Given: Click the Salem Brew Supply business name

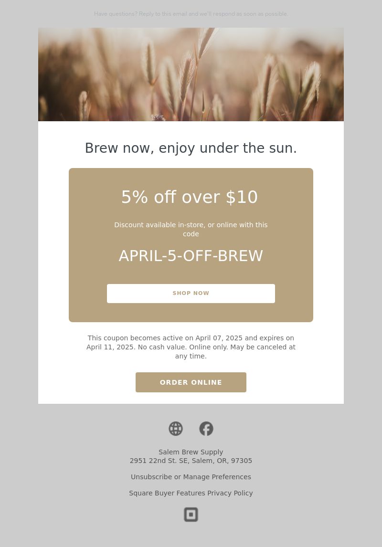Looking at the screenshot, I should (x=191, y=452).
